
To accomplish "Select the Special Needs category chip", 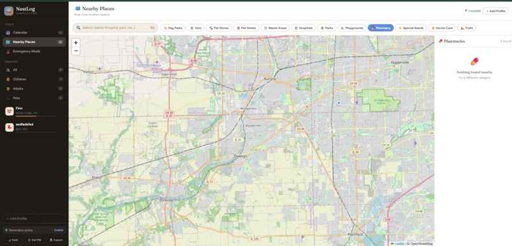I will click(411, 28).
